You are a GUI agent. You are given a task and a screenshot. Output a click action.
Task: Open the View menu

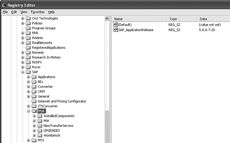coord(24,12)
